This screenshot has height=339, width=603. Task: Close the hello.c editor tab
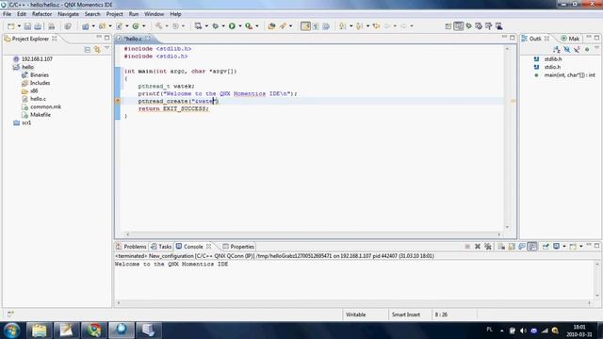click(148, 39)
